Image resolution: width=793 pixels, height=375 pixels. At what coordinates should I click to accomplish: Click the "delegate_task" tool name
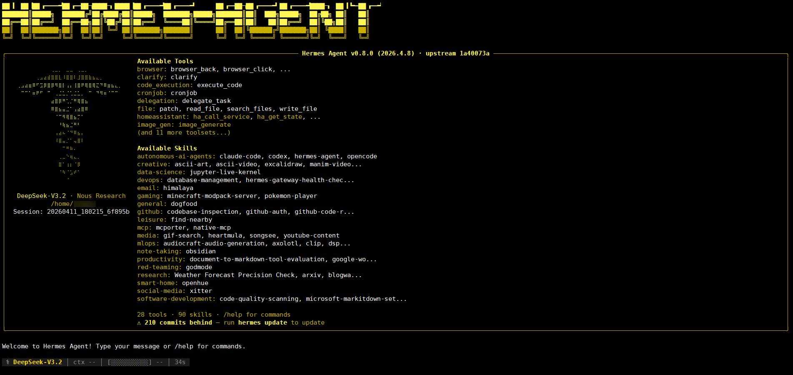pyautogui.click(x=206, y=101)
